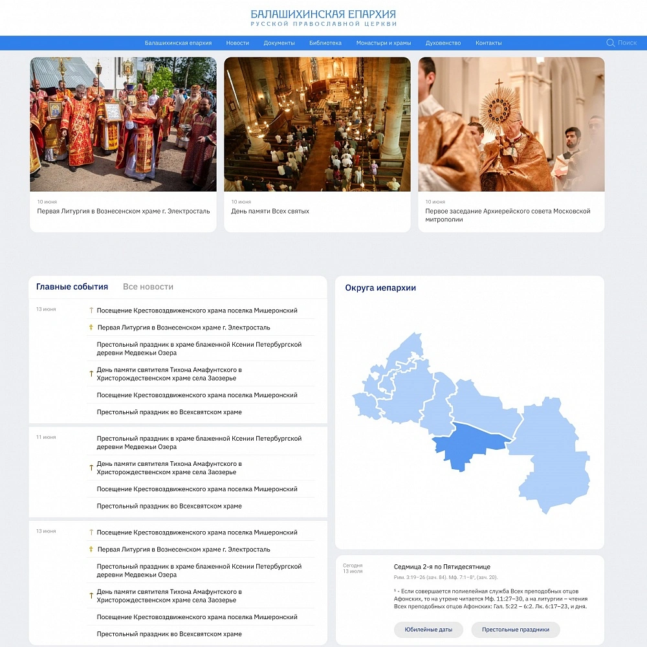
Task: Switch to the Все новости tab
Action: [x=148, y=287]
